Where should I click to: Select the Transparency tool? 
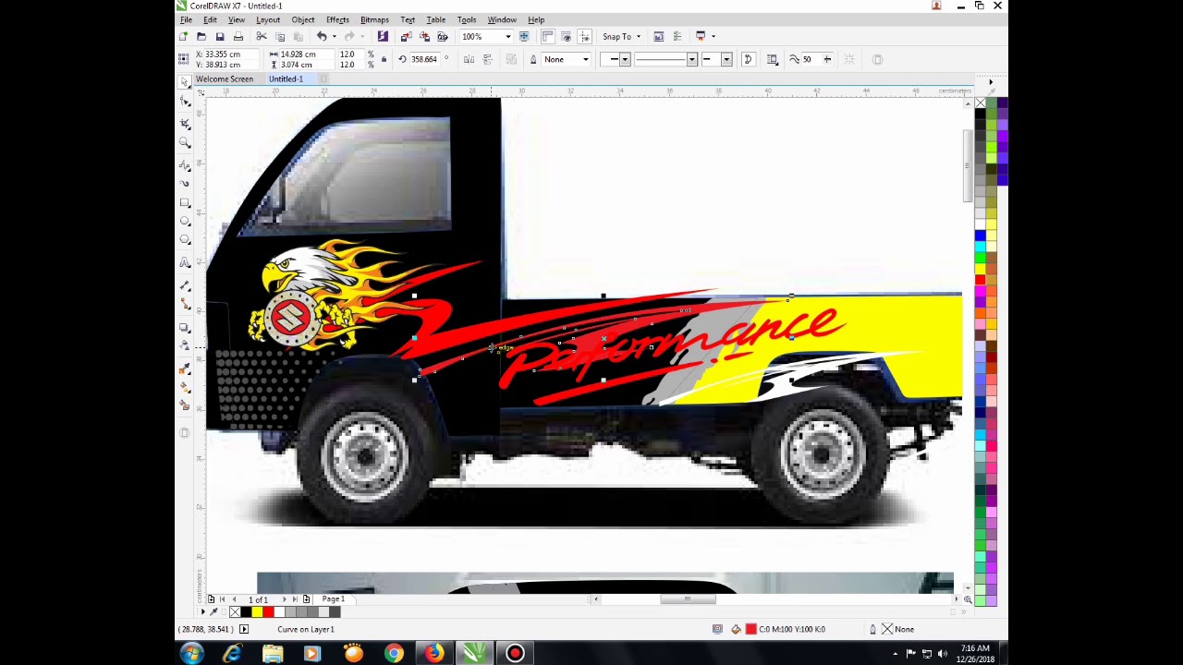[x=185, y=345]
